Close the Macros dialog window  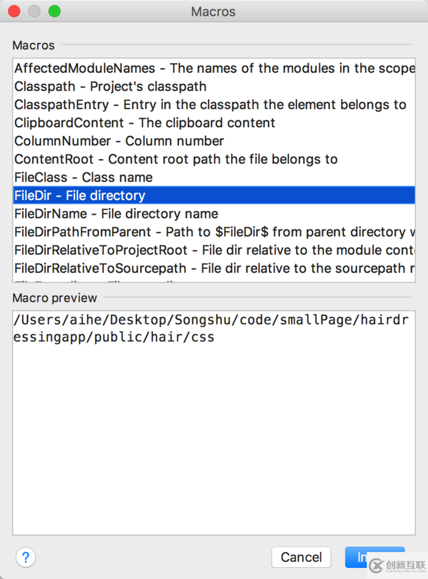[14, 12]
